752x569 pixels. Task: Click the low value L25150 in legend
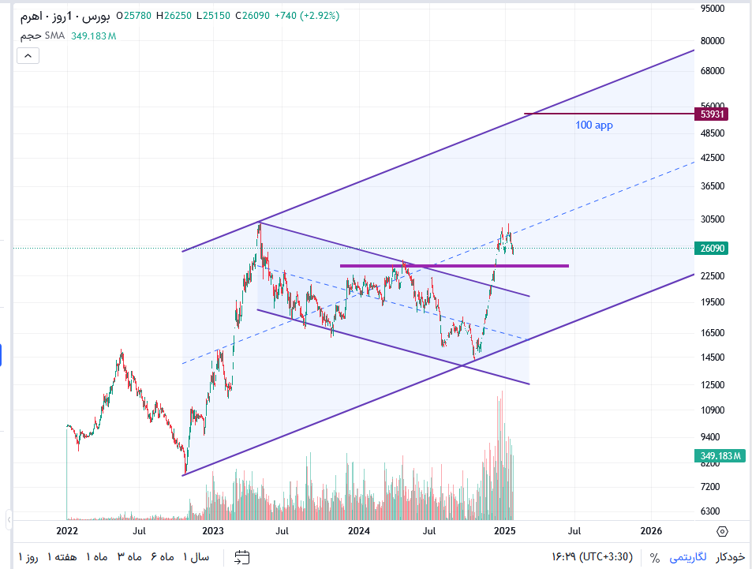(213, 16)
